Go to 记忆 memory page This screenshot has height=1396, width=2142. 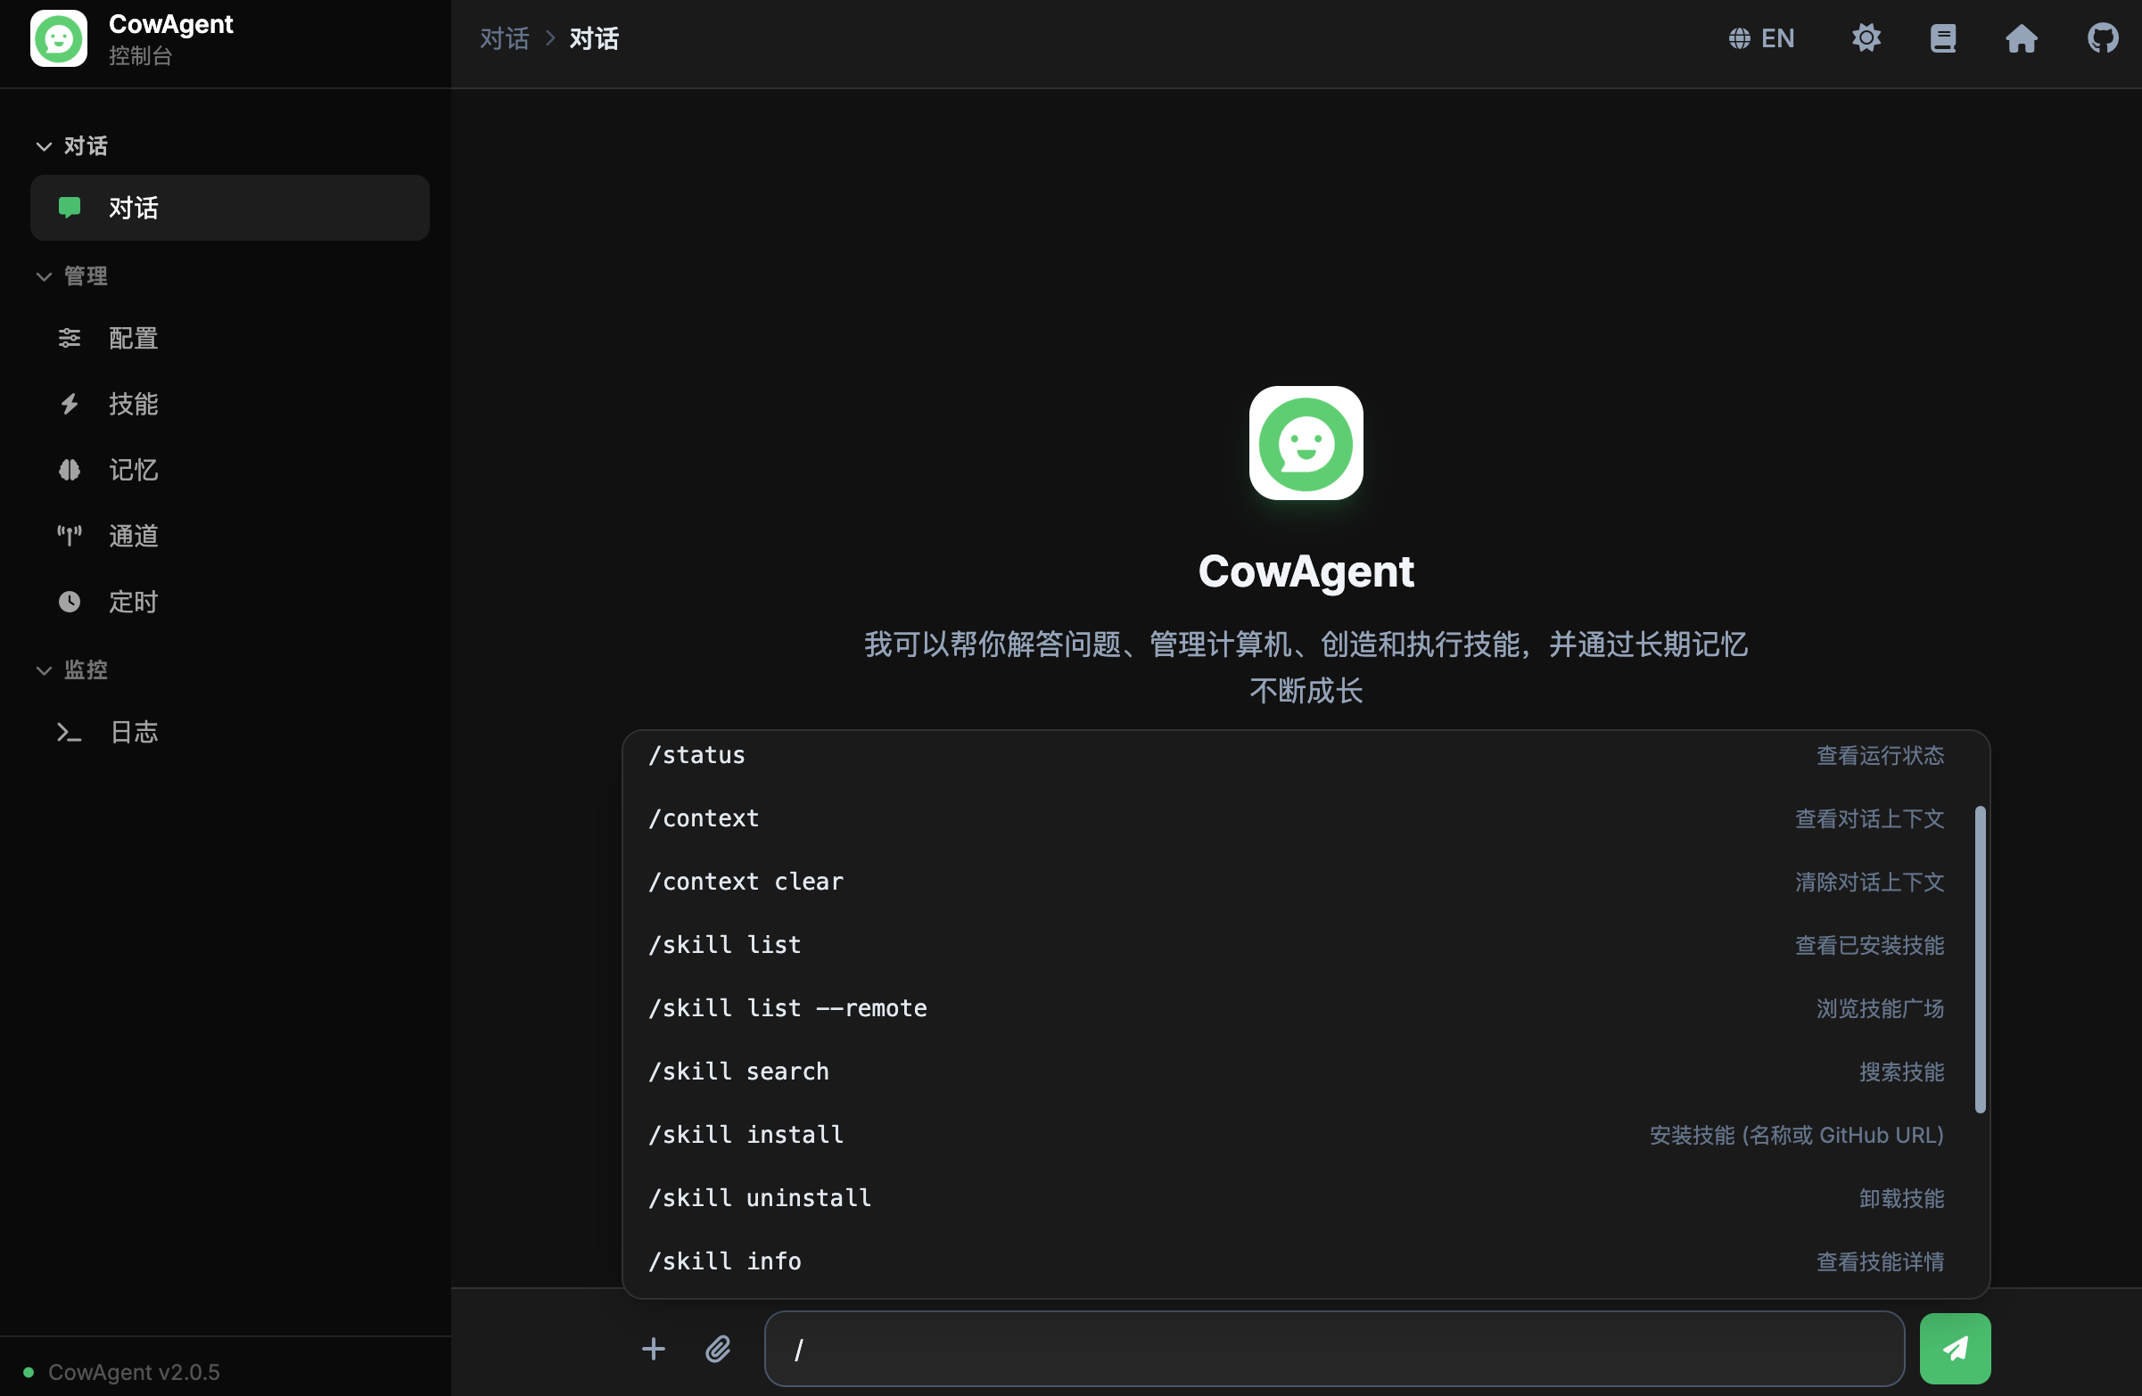[133, 470]
